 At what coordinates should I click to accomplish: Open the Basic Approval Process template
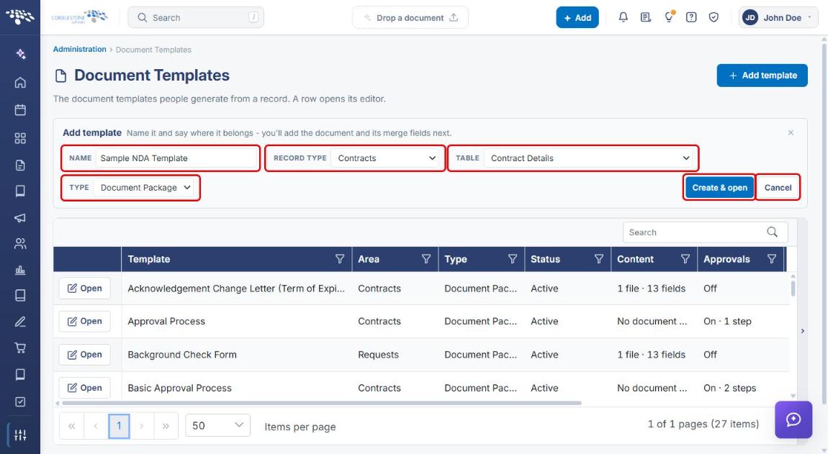(84, 388)
